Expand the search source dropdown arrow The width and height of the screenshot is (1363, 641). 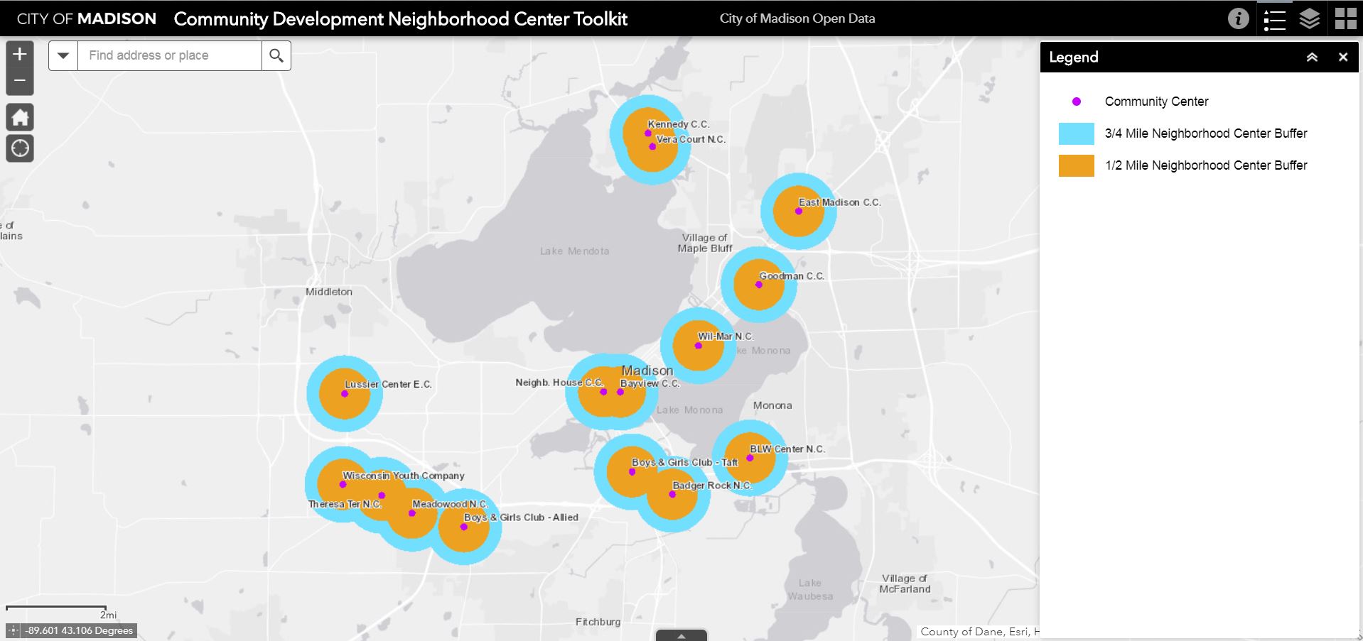click(x=63, y=55)
